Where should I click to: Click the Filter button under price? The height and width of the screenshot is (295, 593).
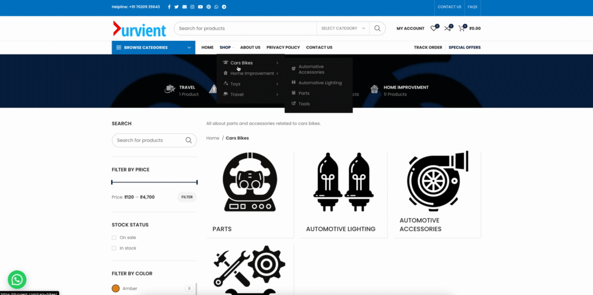click(x=187, y=197)
